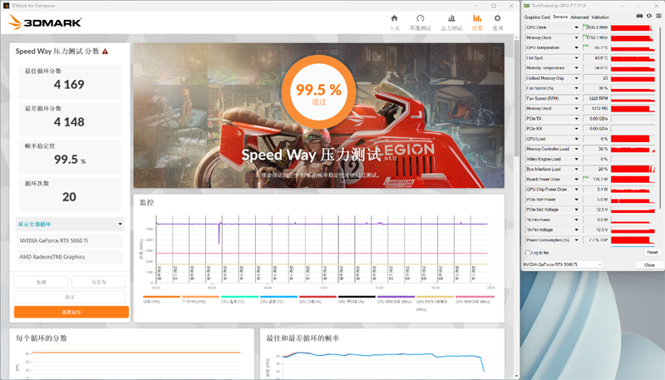Click the load button in 3DMark sidebar
Screen dimensions: 665x380
tap(41, 282)
